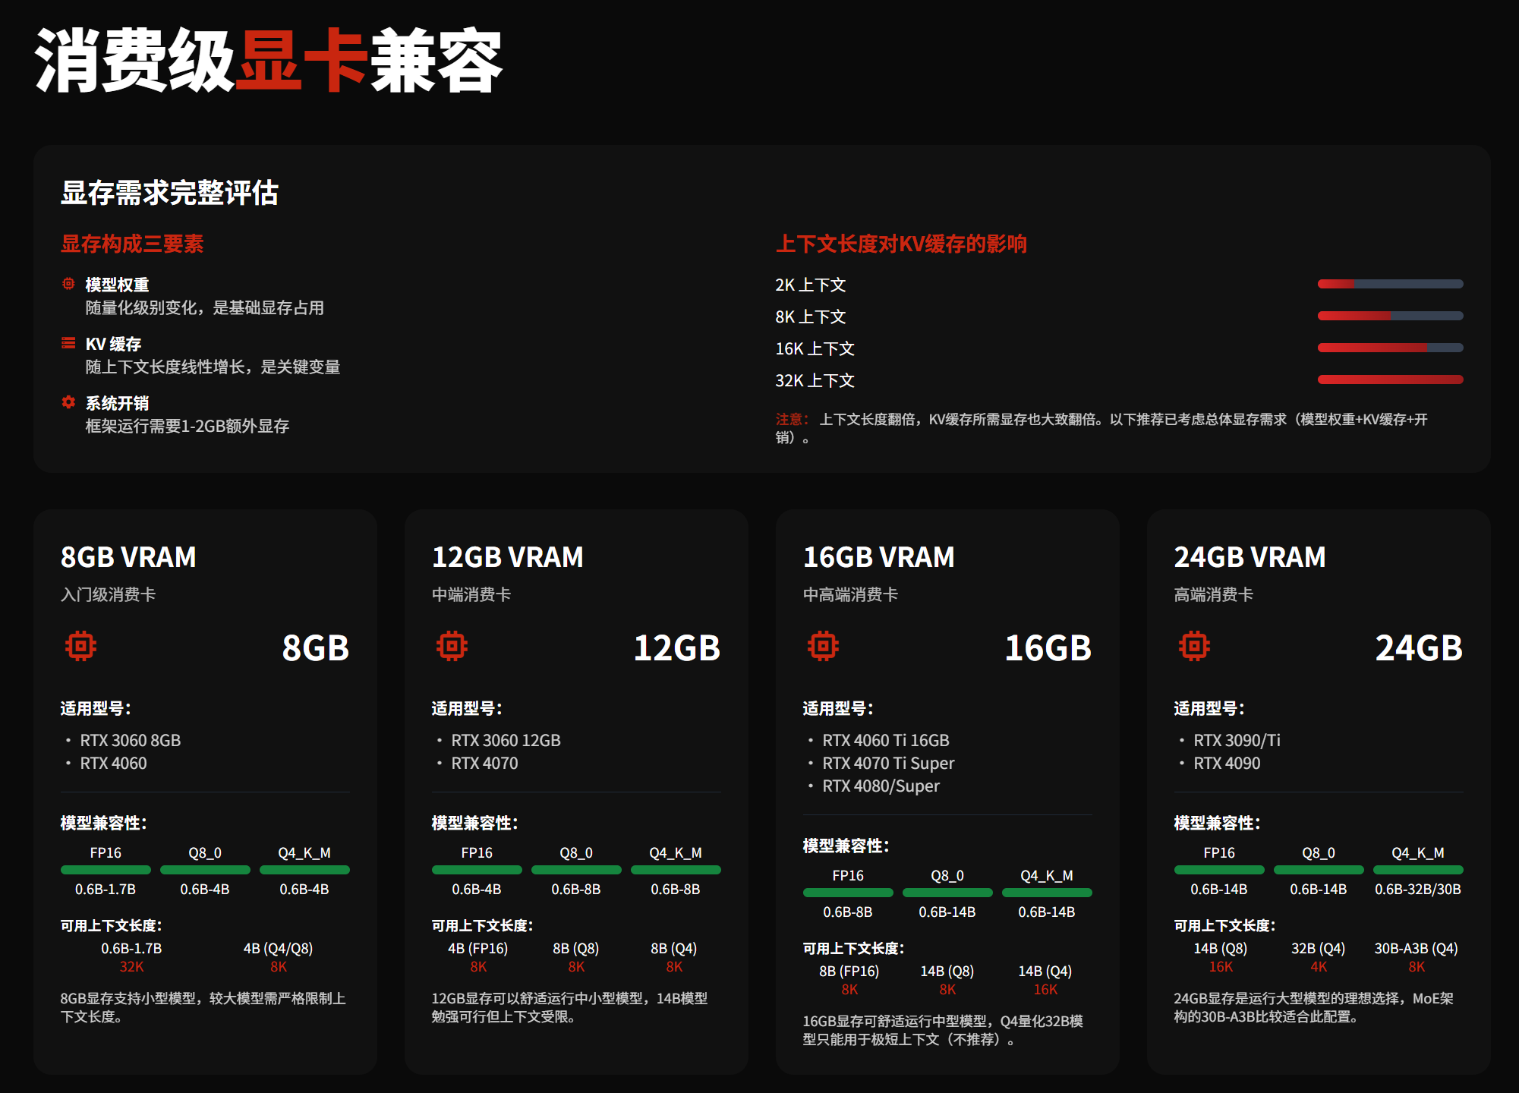Click the chip icon beside 模型权重
1519x1093 pixels.
pyautogui.click(x=68, y=284)
